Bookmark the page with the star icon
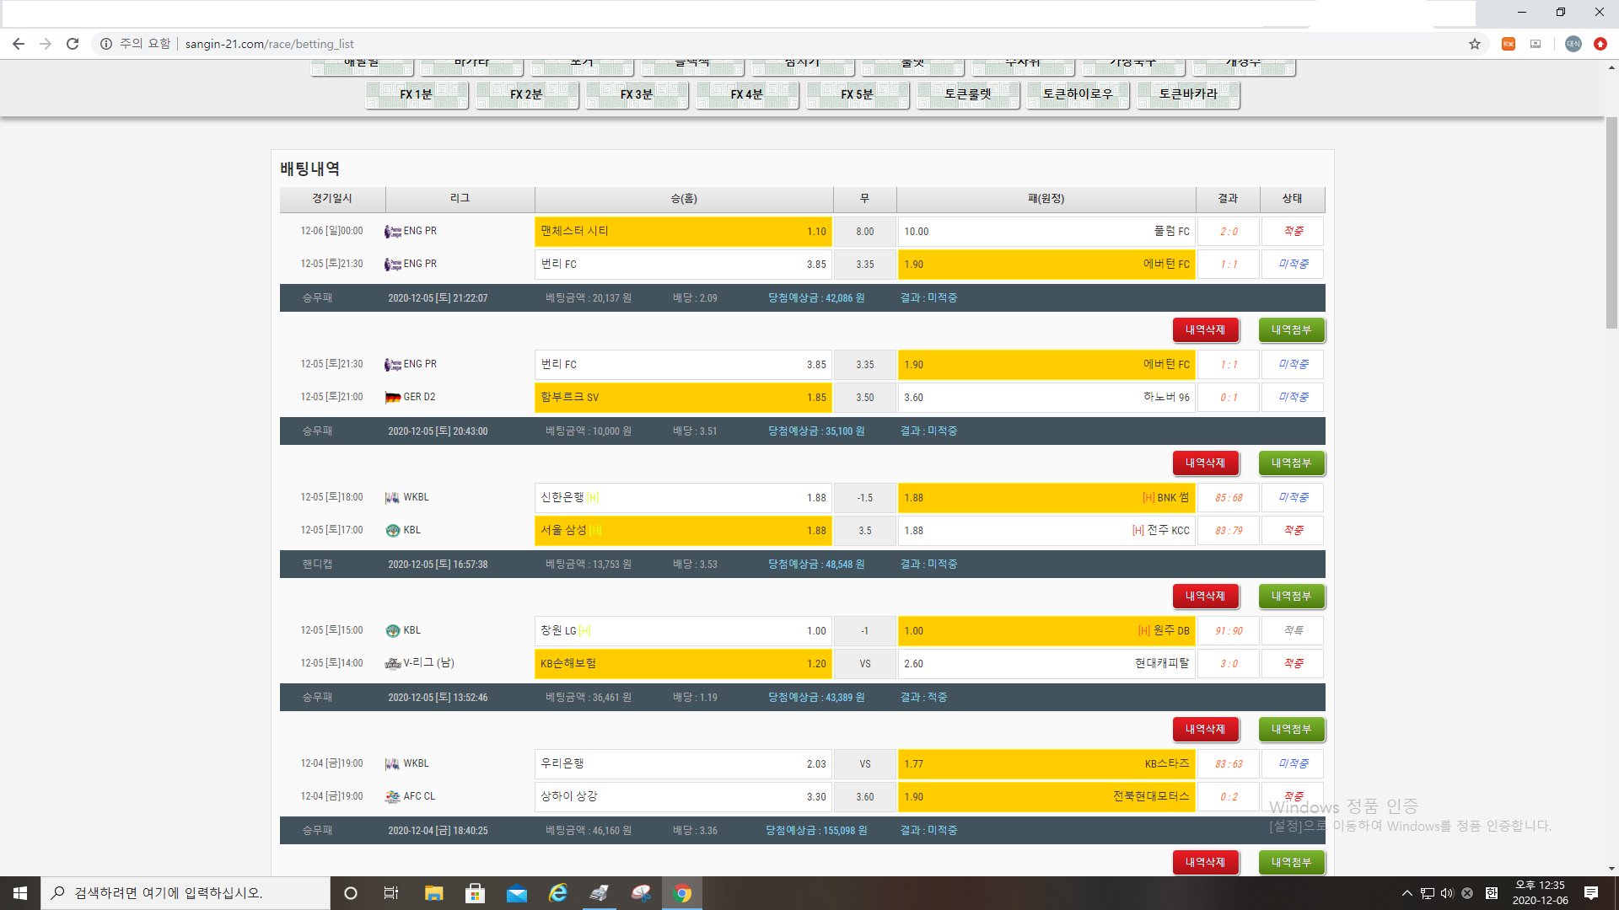Screen dimensions: 1619x910 [x=1475, y=44]
